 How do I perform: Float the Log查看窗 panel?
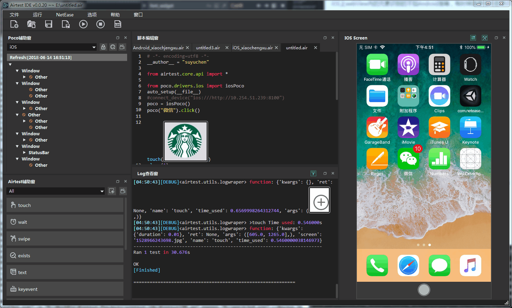point(325,173)
